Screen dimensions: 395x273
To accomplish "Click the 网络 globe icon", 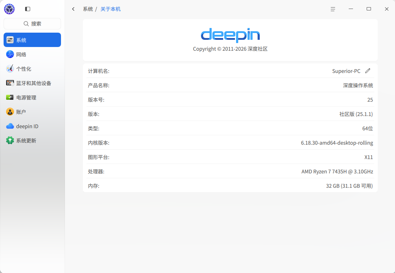I will (10, 54).
